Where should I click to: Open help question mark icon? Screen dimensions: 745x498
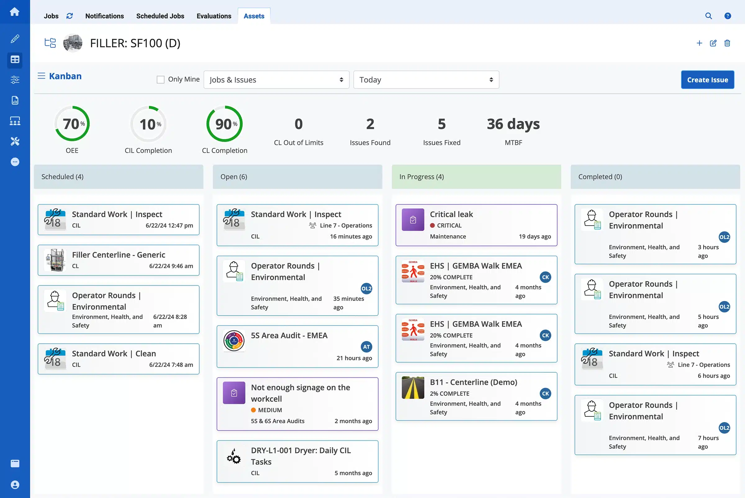[x=728, y=16]
